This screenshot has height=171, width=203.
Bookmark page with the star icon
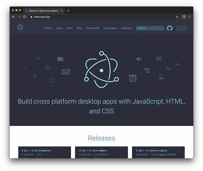point(177,17)
